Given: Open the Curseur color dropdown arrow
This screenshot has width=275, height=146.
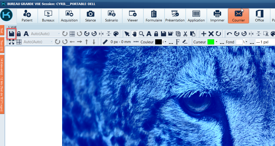Looking at the screenshot, I should tap(216, 42).
